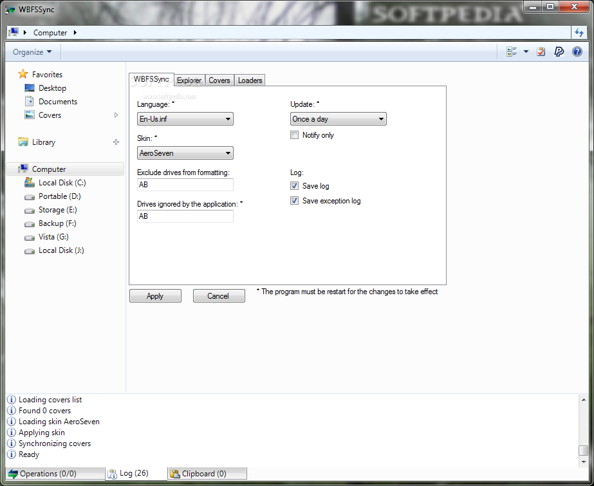Click the Exclude drives from formatting field
The width and height of the screenshot is (594, 486).
coord(185,185)
